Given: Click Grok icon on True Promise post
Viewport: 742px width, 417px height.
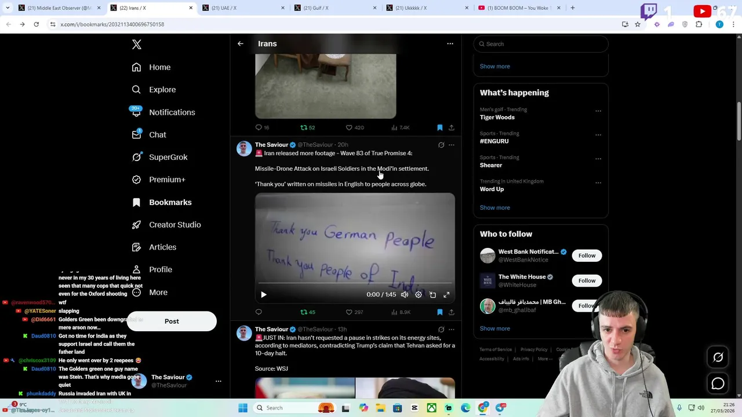Looking at the screenshot, I should tap(441, 145).
